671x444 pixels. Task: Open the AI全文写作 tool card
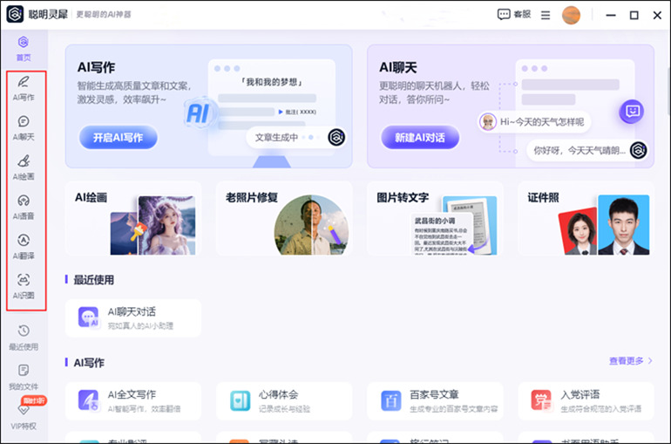pos(133,401)
